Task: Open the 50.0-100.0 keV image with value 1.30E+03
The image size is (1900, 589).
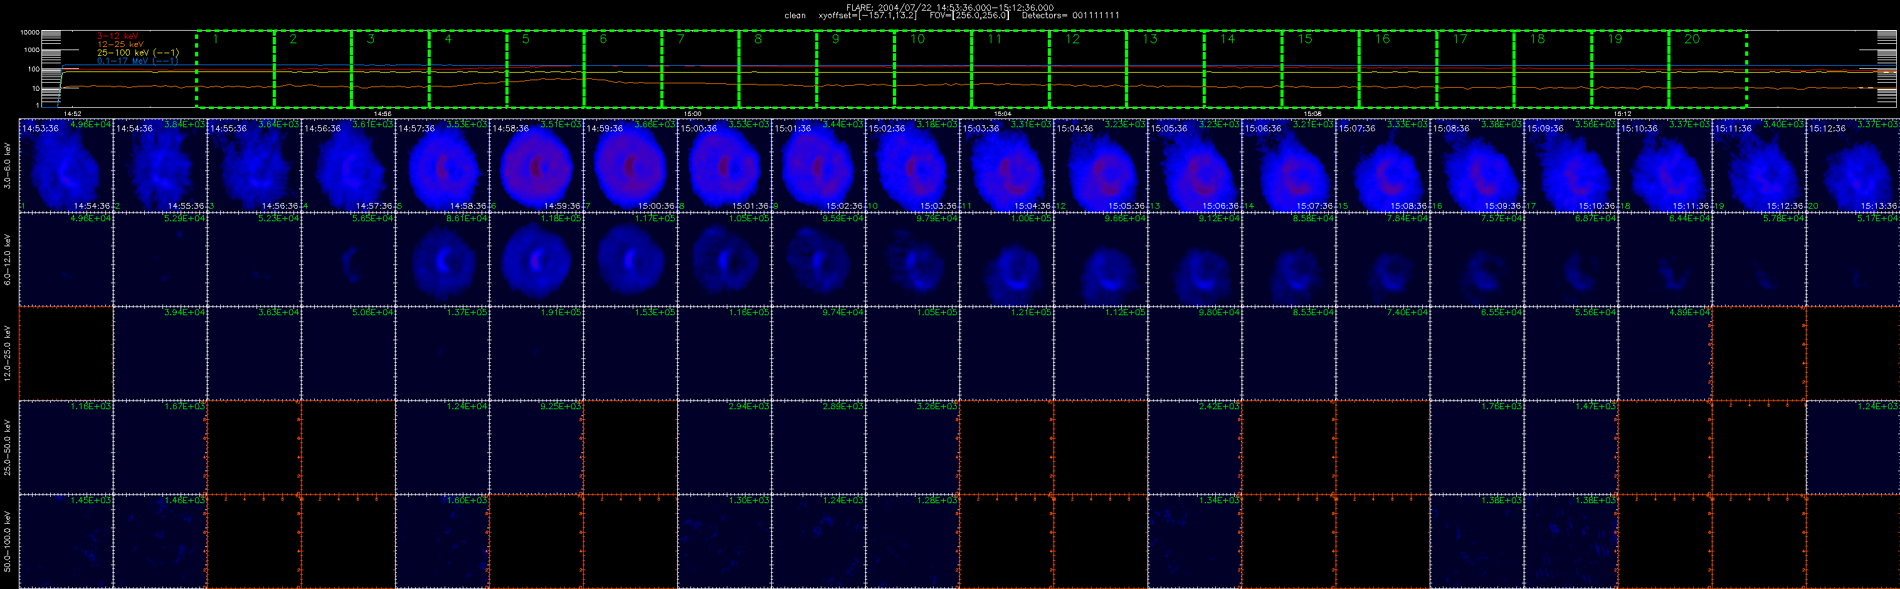Action: tap(724, 541)
